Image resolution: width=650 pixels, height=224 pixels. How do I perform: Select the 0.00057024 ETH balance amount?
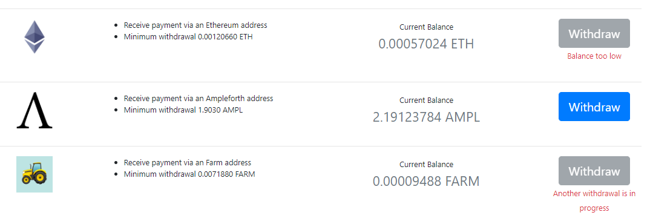[426, 44]
